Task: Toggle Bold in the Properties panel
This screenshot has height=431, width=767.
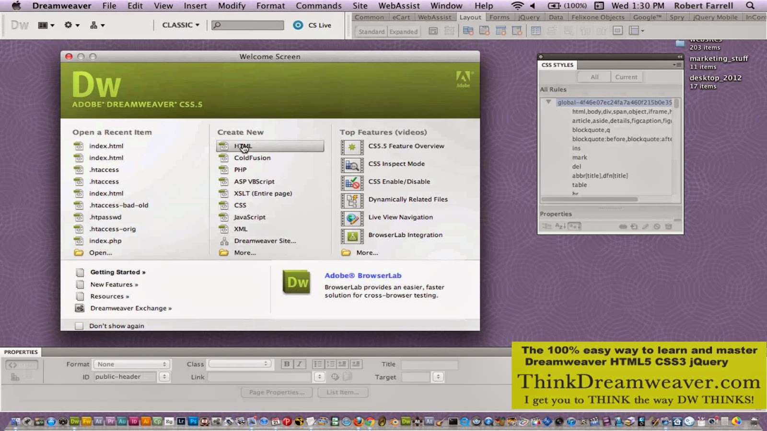Action: tap(287, 364)
